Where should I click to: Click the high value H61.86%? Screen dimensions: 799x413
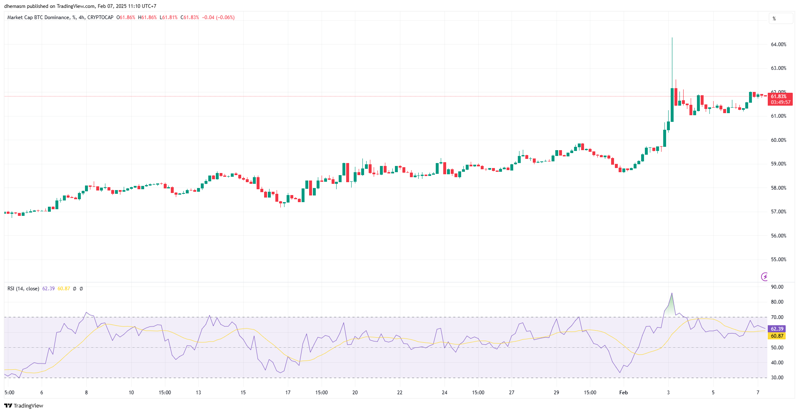tap(147, 17)
